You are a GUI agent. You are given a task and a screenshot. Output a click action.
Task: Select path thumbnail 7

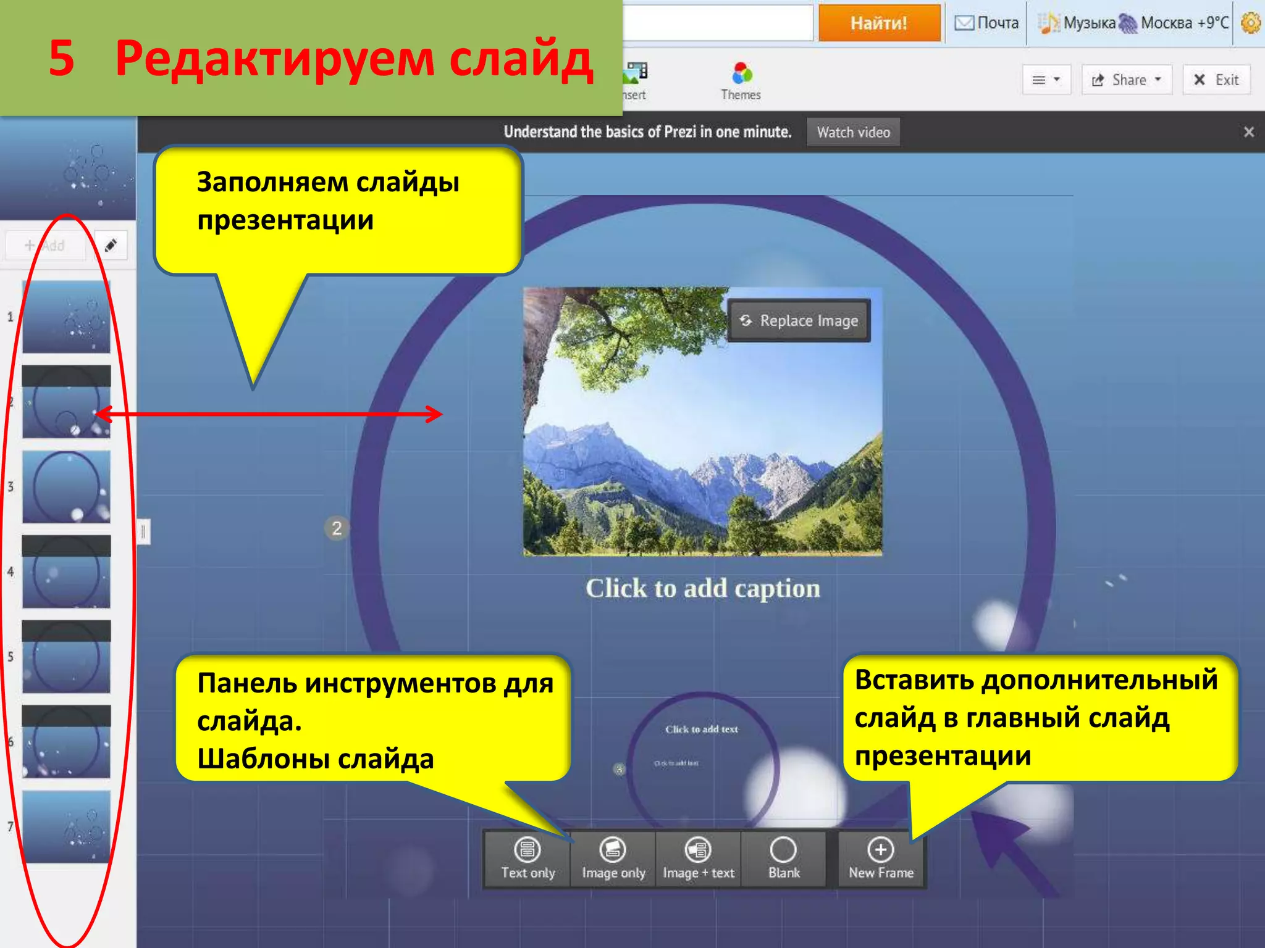(66, 826)
